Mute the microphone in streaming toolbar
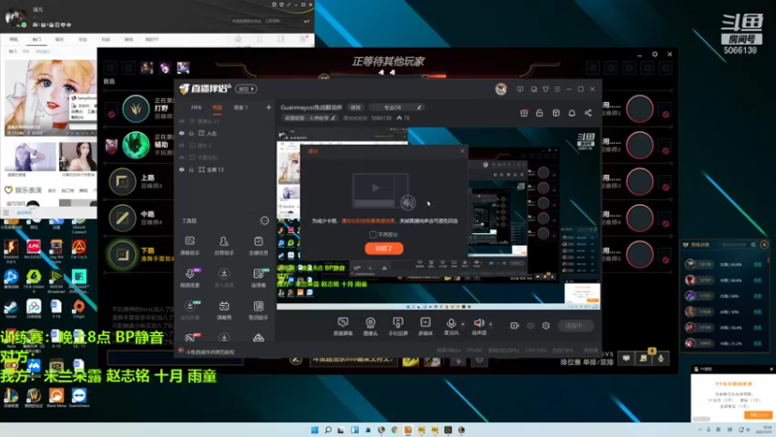The image size is (776, 437). click(x=451, y=323)
